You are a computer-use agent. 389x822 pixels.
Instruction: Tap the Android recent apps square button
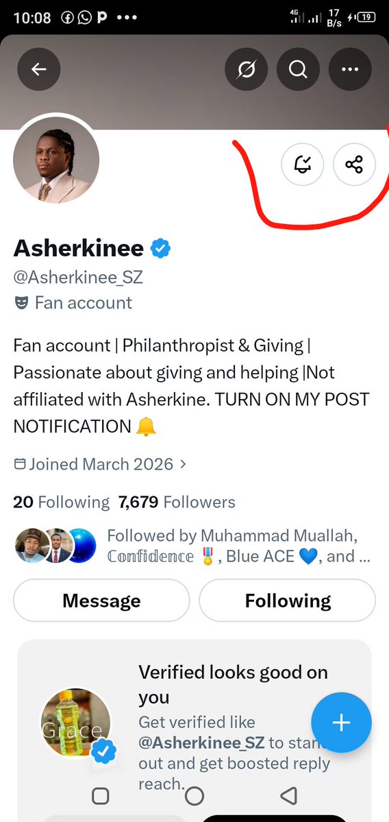click(101, 796)
